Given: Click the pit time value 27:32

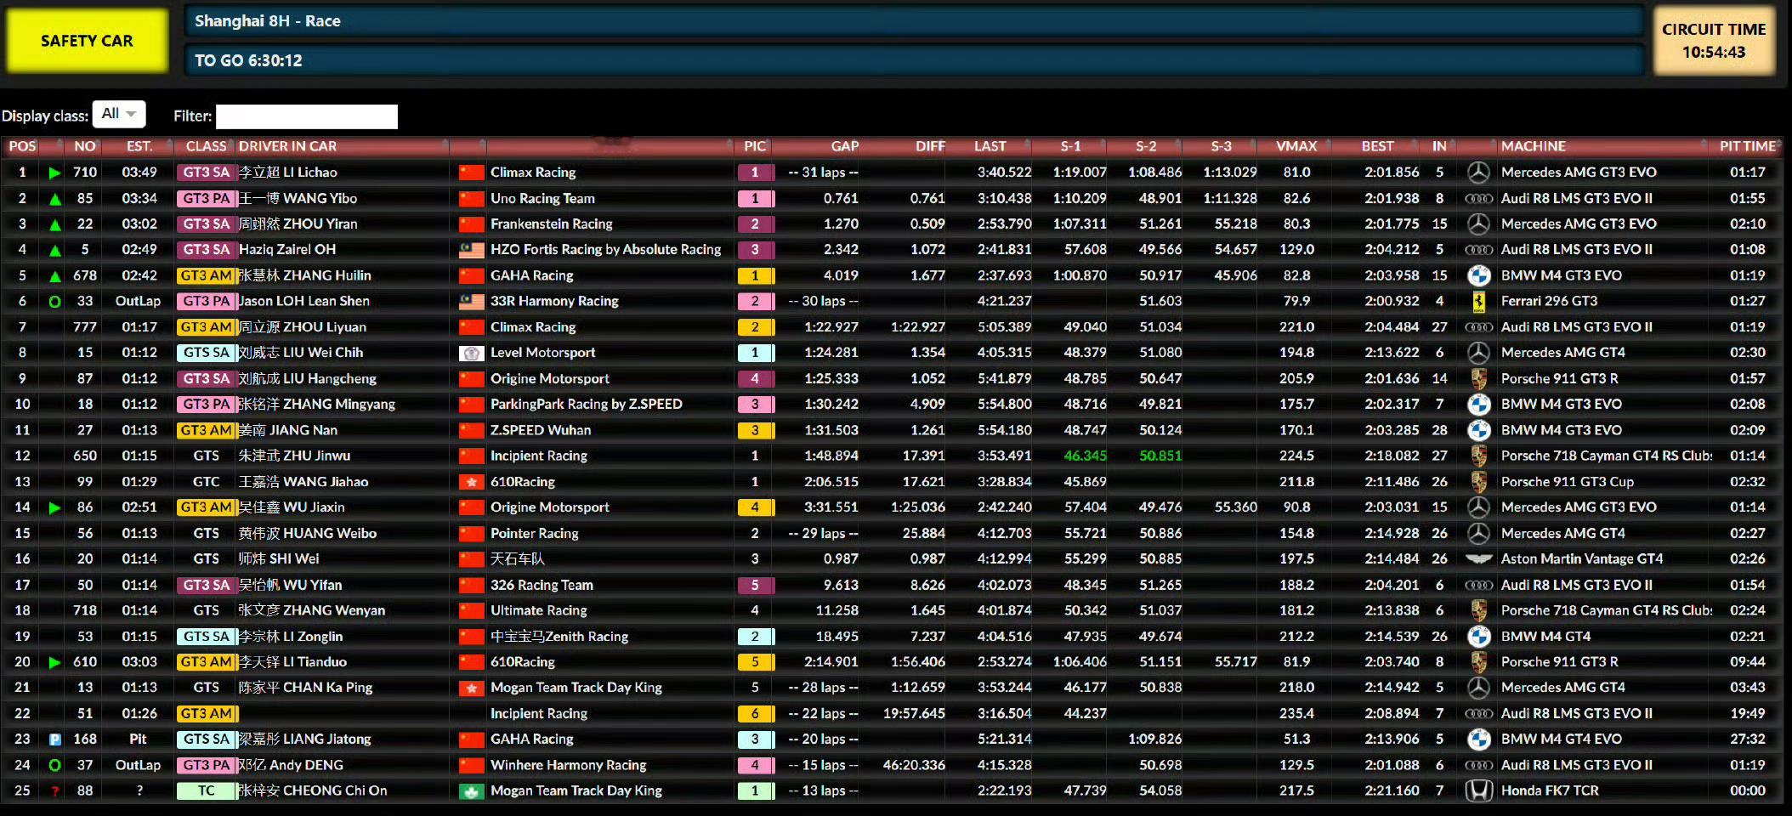Looking at the screenshot, I should point(1748,739).
